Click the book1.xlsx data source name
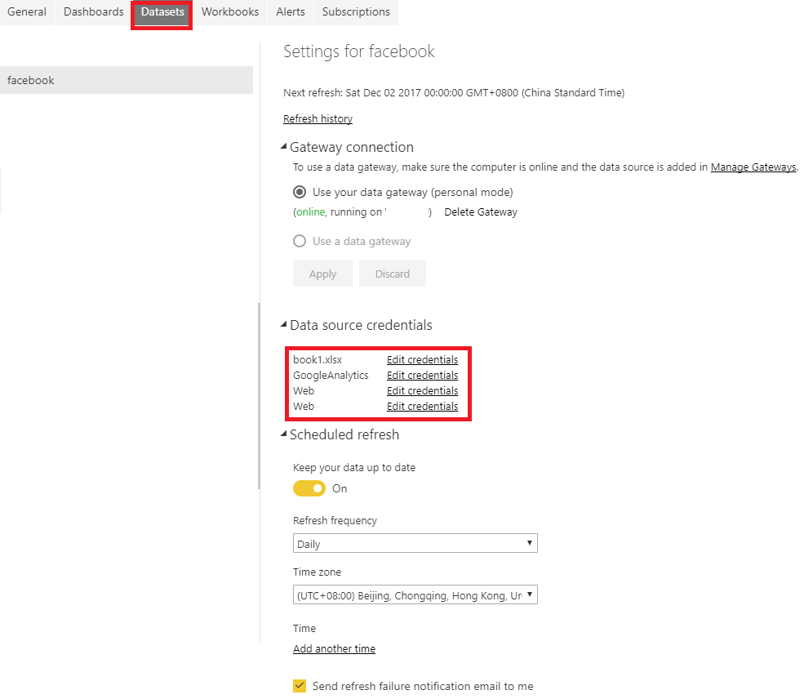Viewport: 804px width, 699px height. tap(318, 359)
